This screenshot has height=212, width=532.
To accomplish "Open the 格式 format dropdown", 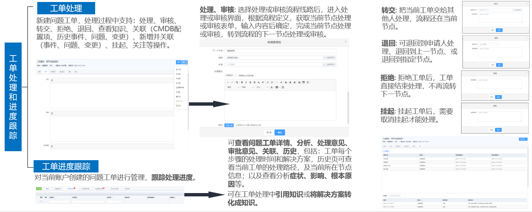I will click(x=233, y=87).
